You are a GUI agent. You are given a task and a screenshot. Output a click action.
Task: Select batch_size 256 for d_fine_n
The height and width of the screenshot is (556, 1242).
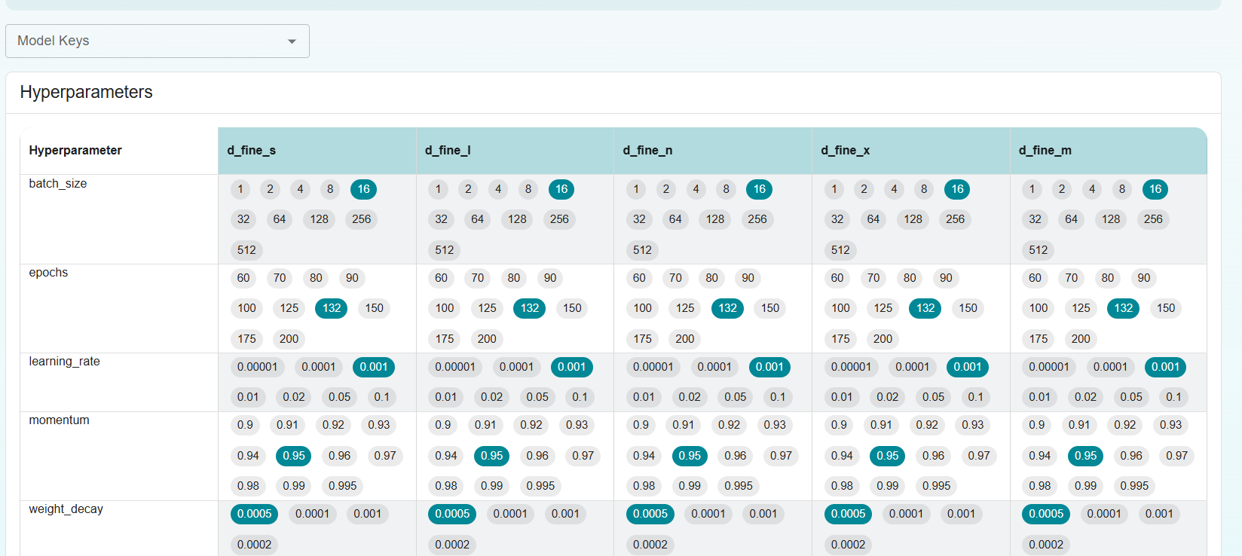[x=757, y=219]
